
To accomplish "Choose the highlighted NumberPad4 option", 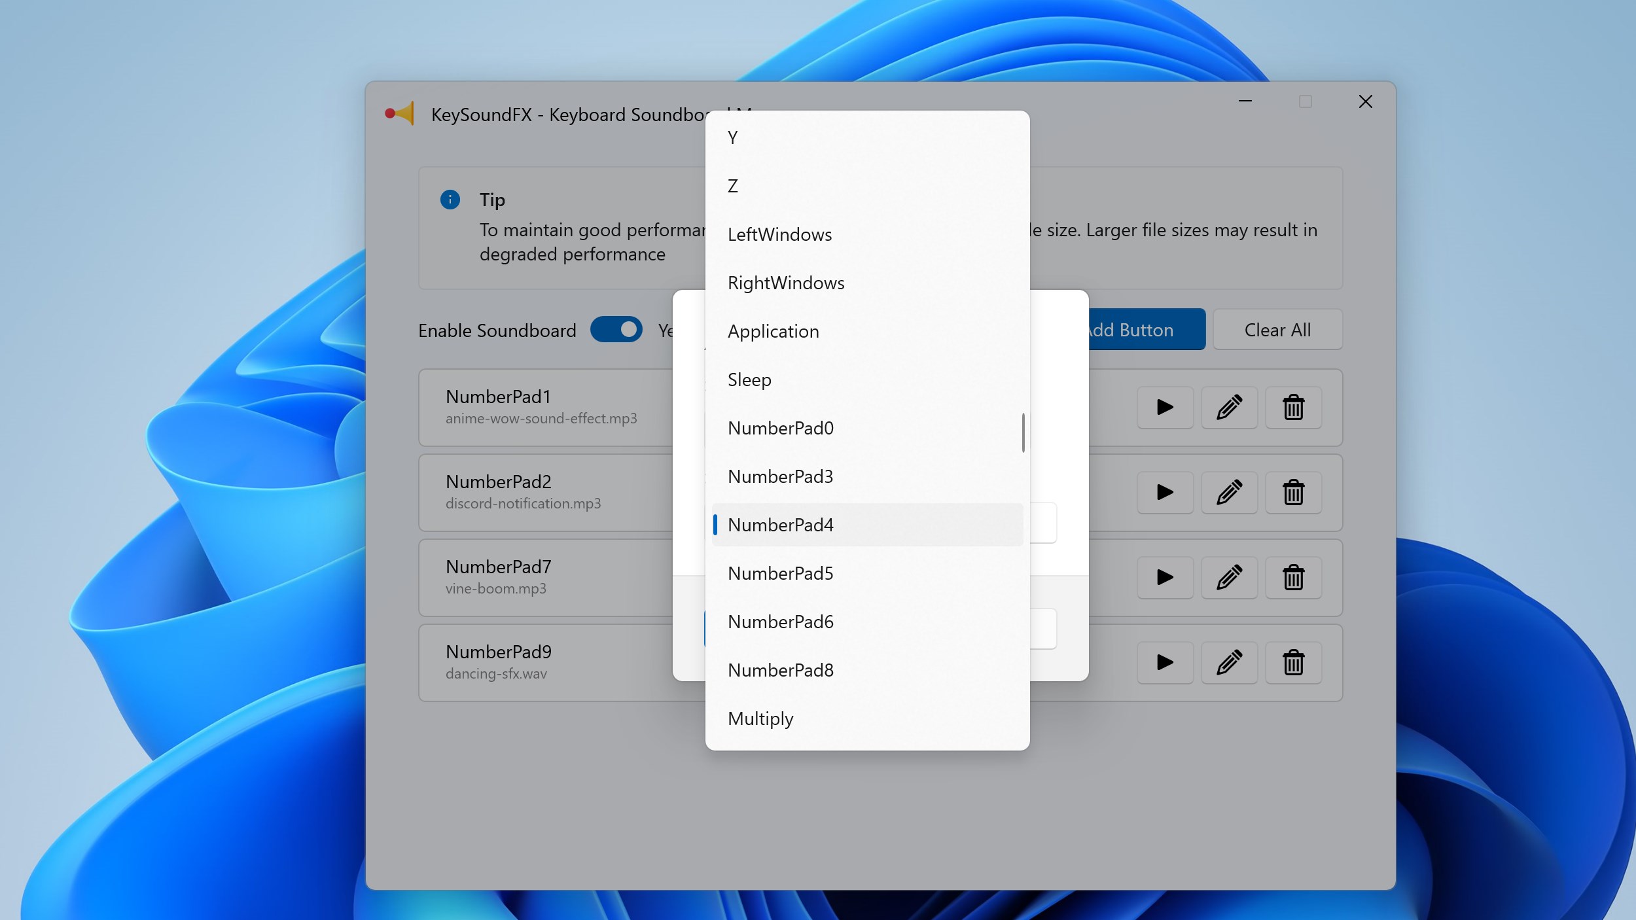I will coord(867,525).
